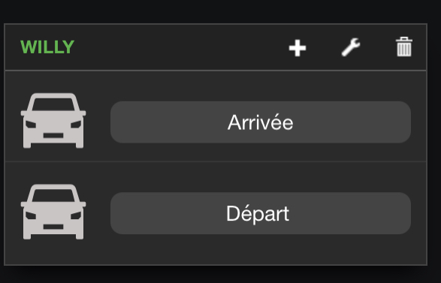Configure the WILLY widget via wrench
Screen dimensions: 441x283
[351, 47]
